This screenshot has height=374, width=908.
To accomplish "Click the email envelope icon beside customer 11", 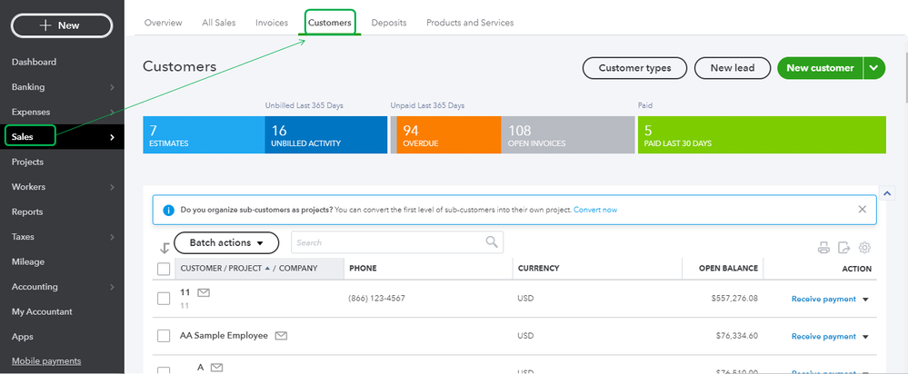I will [204, 292].
